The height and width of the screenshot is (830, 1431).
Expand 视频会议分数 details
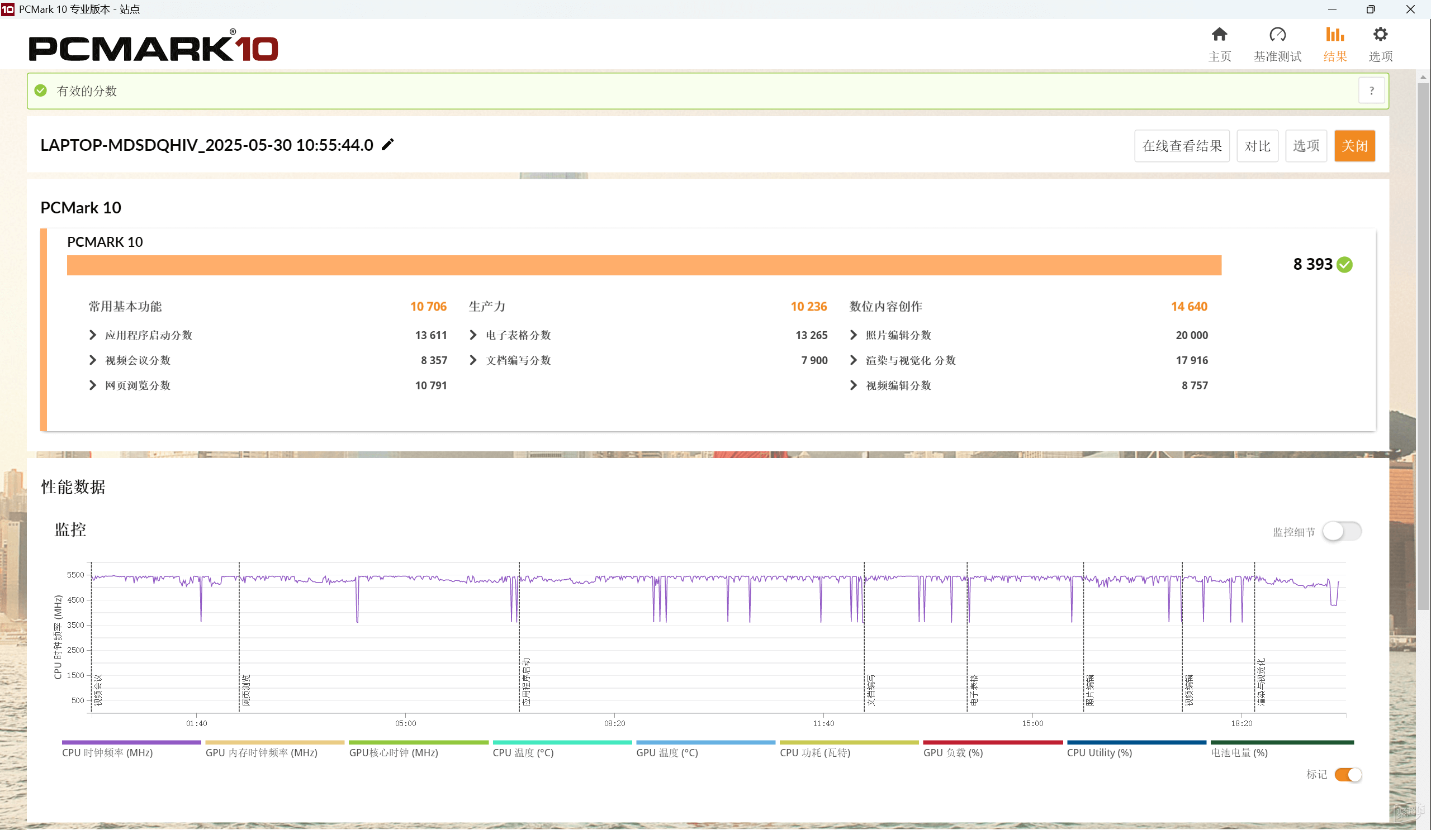click(x=93, y=360)
